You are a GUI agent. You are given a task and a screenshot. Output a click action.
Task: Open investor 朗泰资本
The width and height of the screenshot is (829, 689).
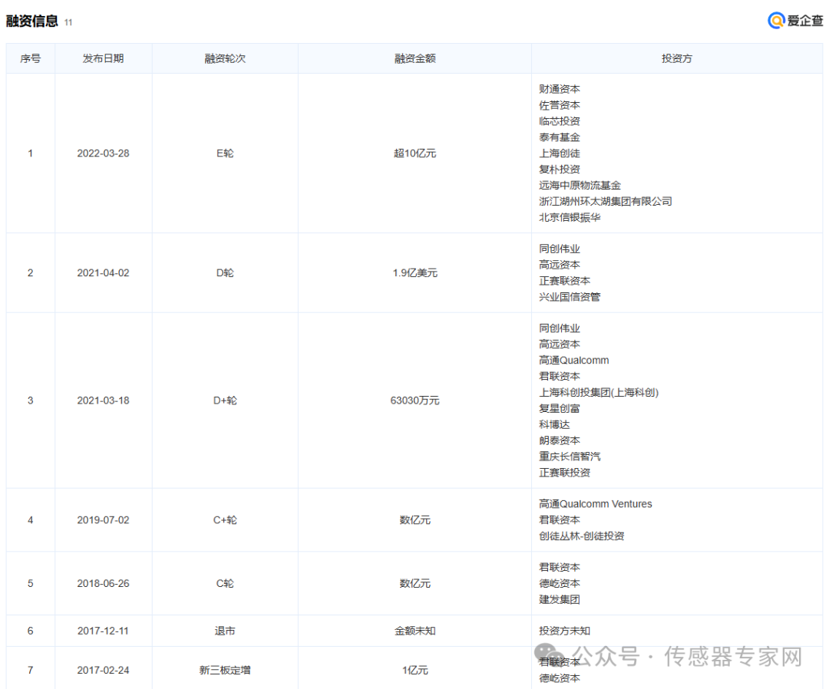coord(560,440)
